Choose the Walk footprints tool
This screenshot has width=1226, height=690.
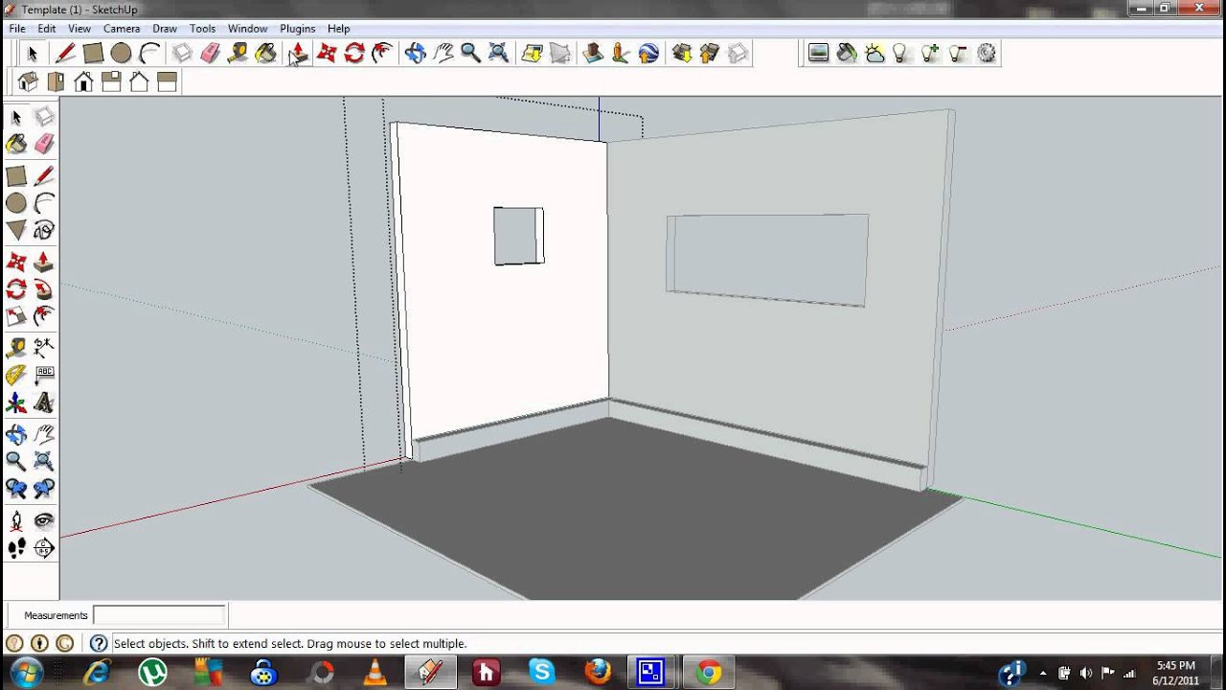tap(16, 548)
